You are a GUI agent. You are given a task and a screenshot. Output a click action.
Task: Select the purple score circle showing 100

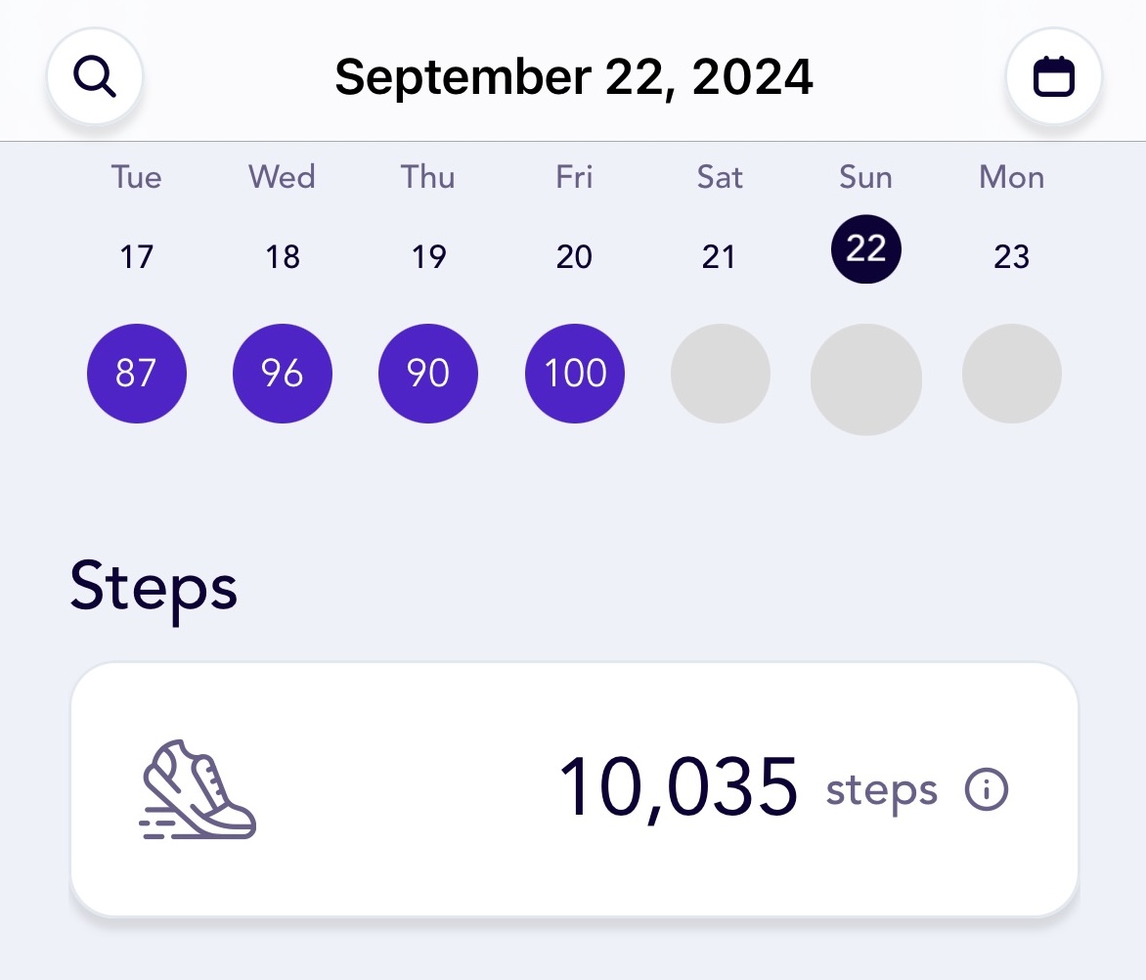[574, 374]
